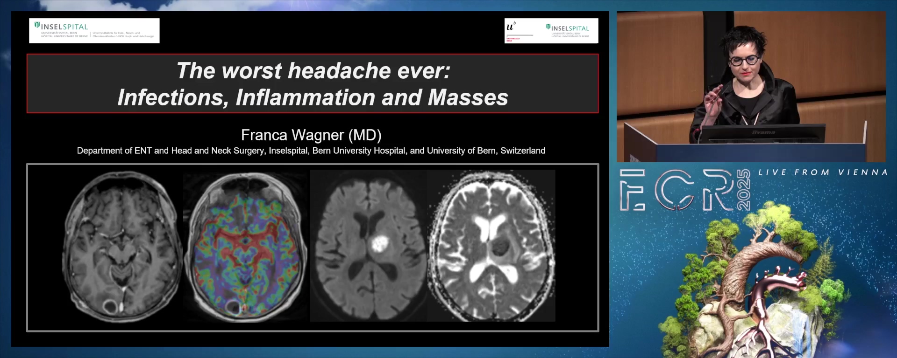Viewport: 897px width, 358px height.
Task: Select the T1 contrast MRI brain image
Action: pos(121,246)
